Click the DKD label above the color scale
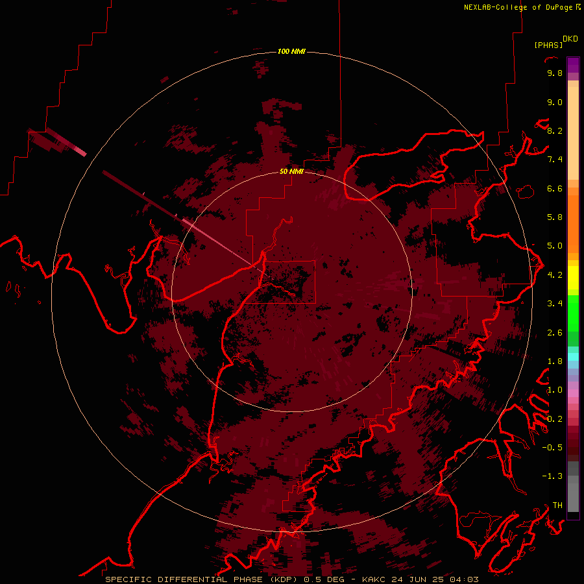This screenshot has height=584, width=584. [570, 39]
